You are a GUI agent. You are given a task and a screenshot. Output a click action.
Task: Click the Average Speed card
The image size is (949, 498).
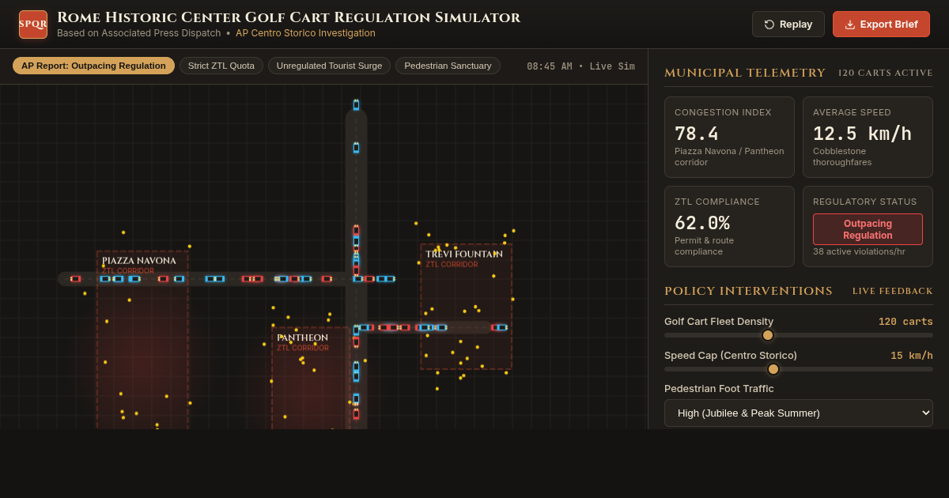(x=868, y=137)
